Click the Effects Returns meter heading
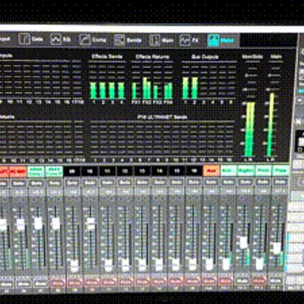 tap(153, 57)
